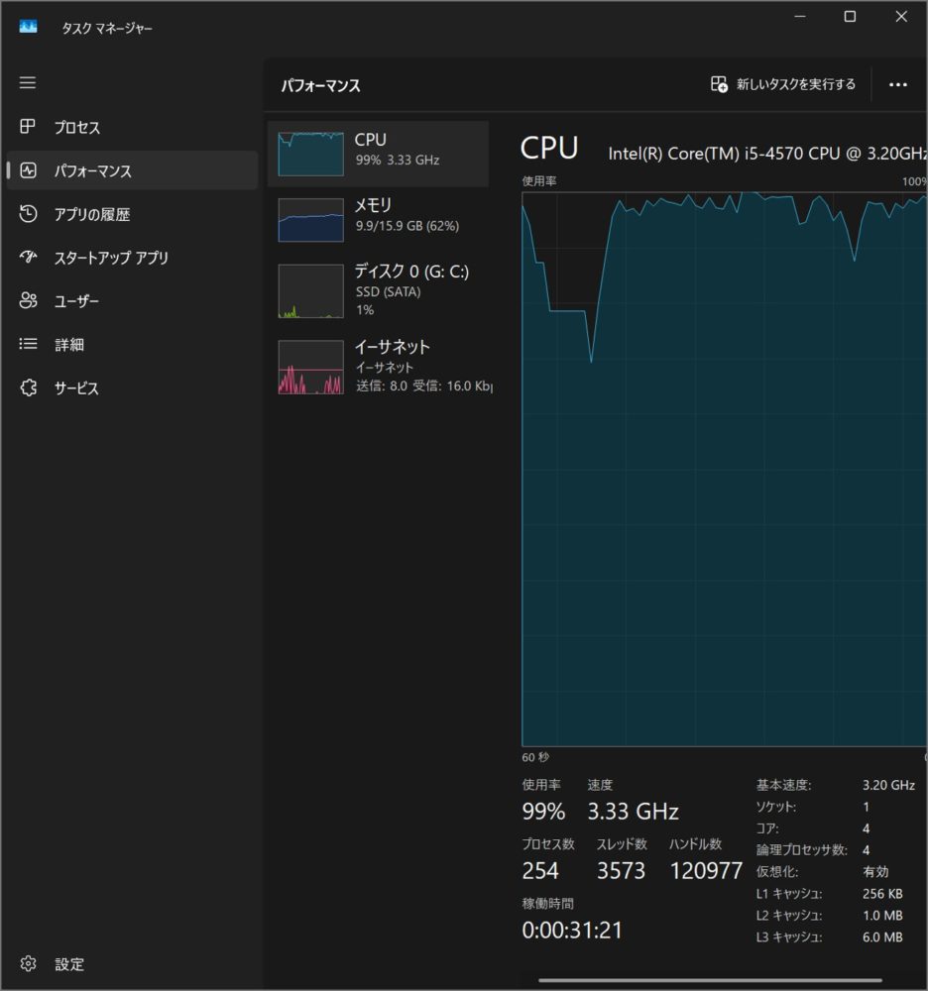Click the サービス puzzle icon
The height and width of the screenshot is (991, 928).
[x=28, y=387]
